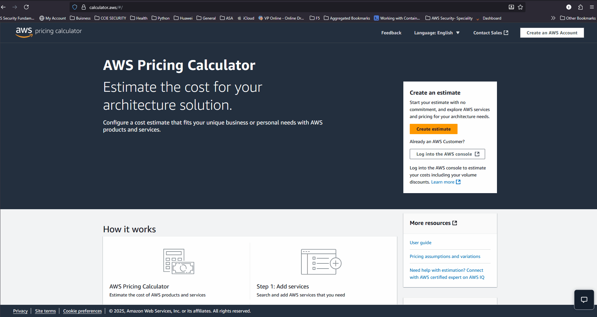
Task: Reload the current page
Action: [x=26, y=7]
